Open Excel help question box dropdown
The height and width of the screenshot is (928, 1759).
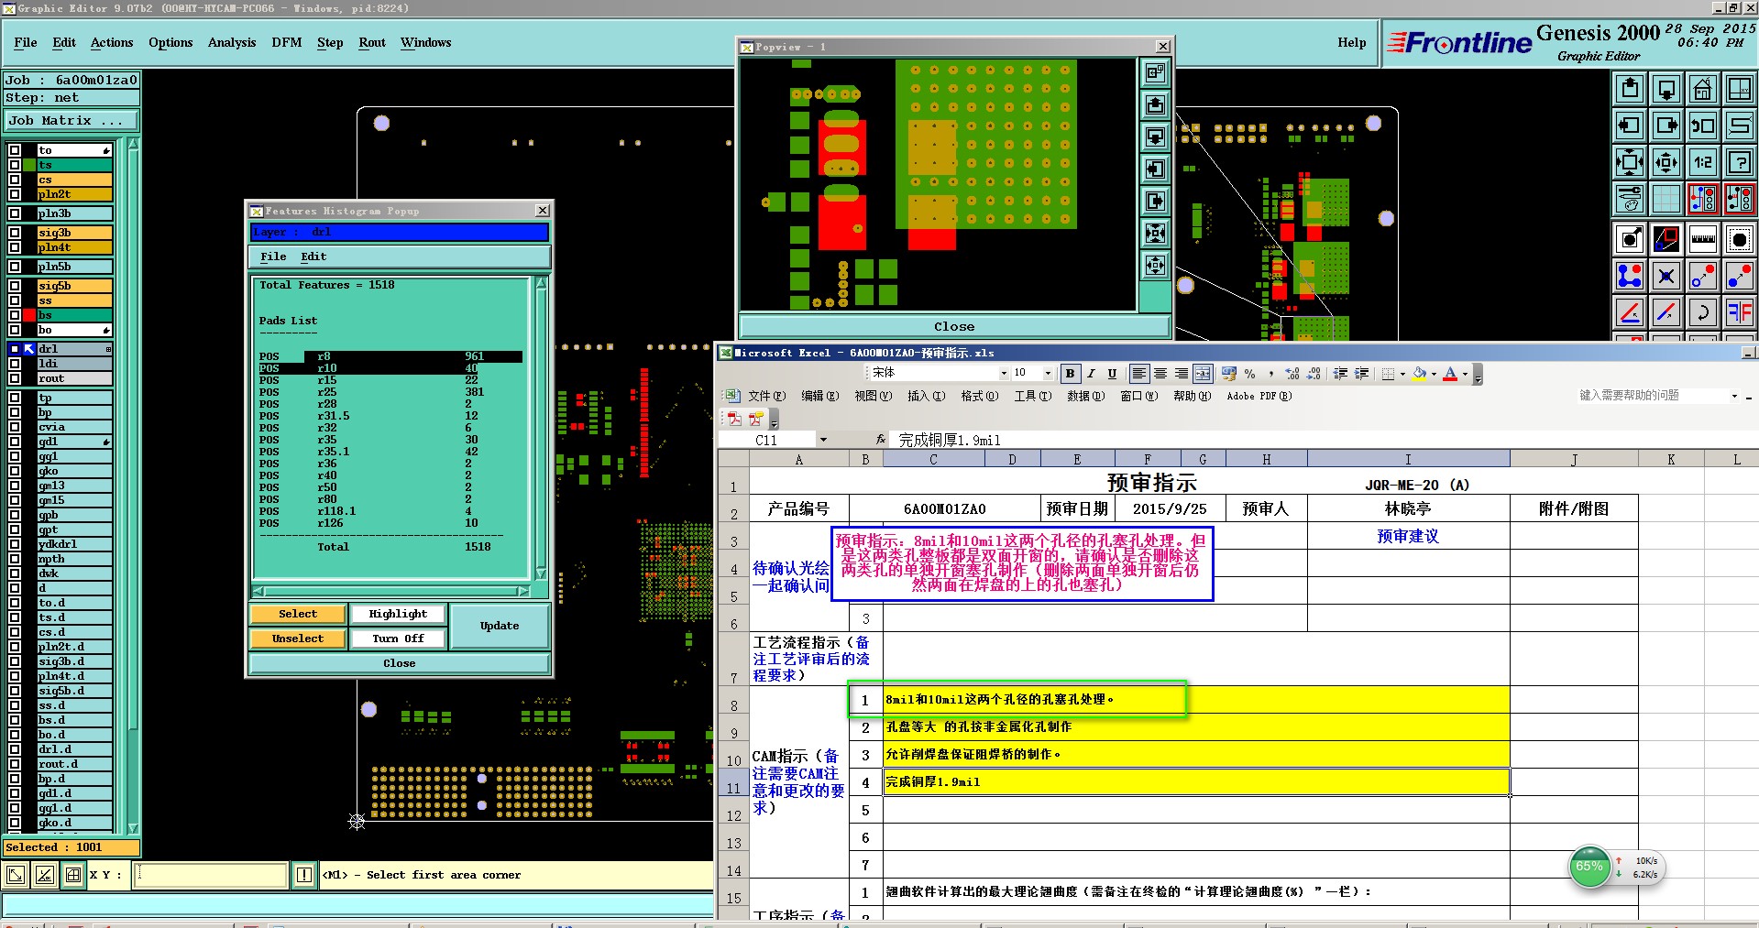point(1734,397)
